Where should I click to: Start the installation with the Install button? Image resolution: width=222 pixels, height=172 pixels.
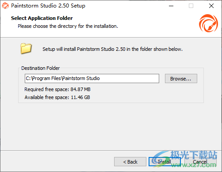(x=165, y=162)
